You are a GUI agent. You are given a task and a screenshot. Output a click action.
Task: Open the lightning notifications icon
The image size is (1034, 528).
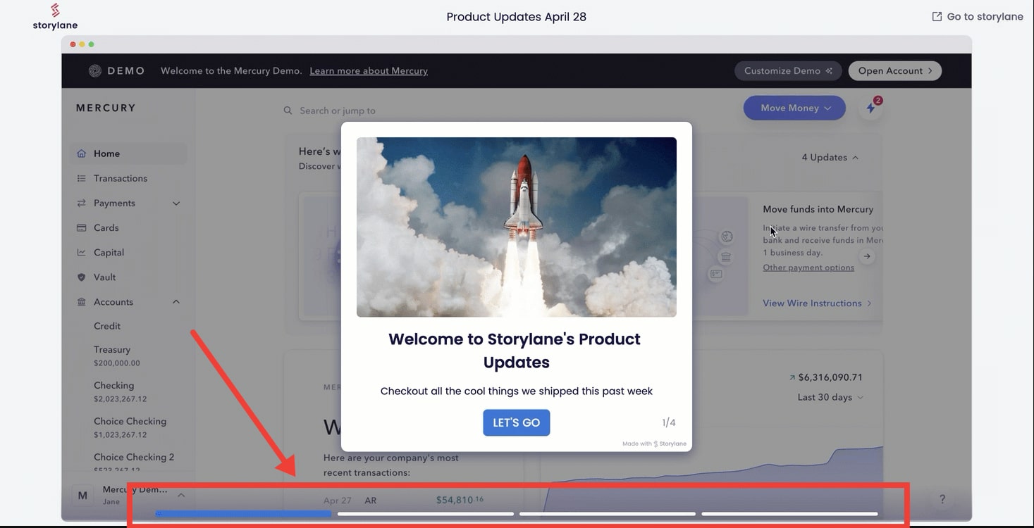pos(871,108)
